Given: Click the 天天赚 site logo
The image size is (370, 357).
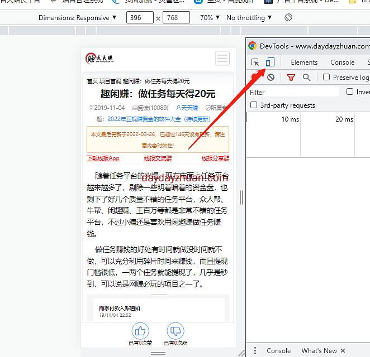Looking at the screenshot, I should click(x=99, y=58).
